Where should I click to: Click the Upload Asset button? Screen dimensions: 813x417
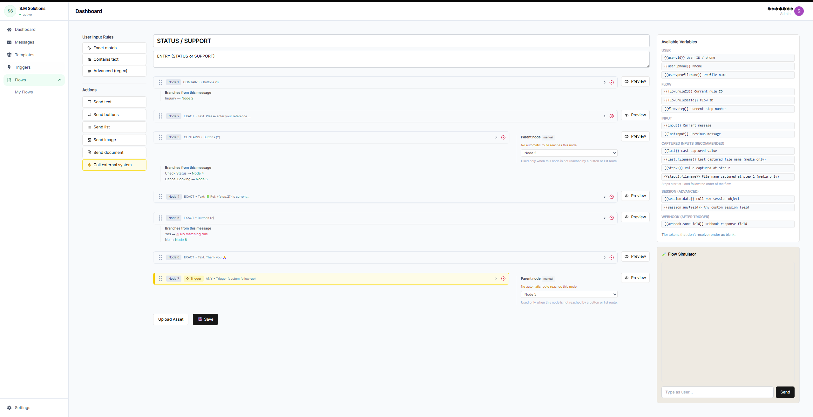[171, 319]
